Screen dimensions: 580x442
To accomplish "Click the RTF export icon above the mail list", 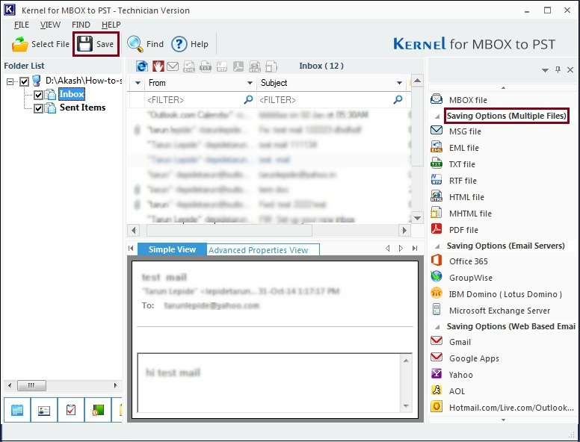I will click(x=221, y=66).
